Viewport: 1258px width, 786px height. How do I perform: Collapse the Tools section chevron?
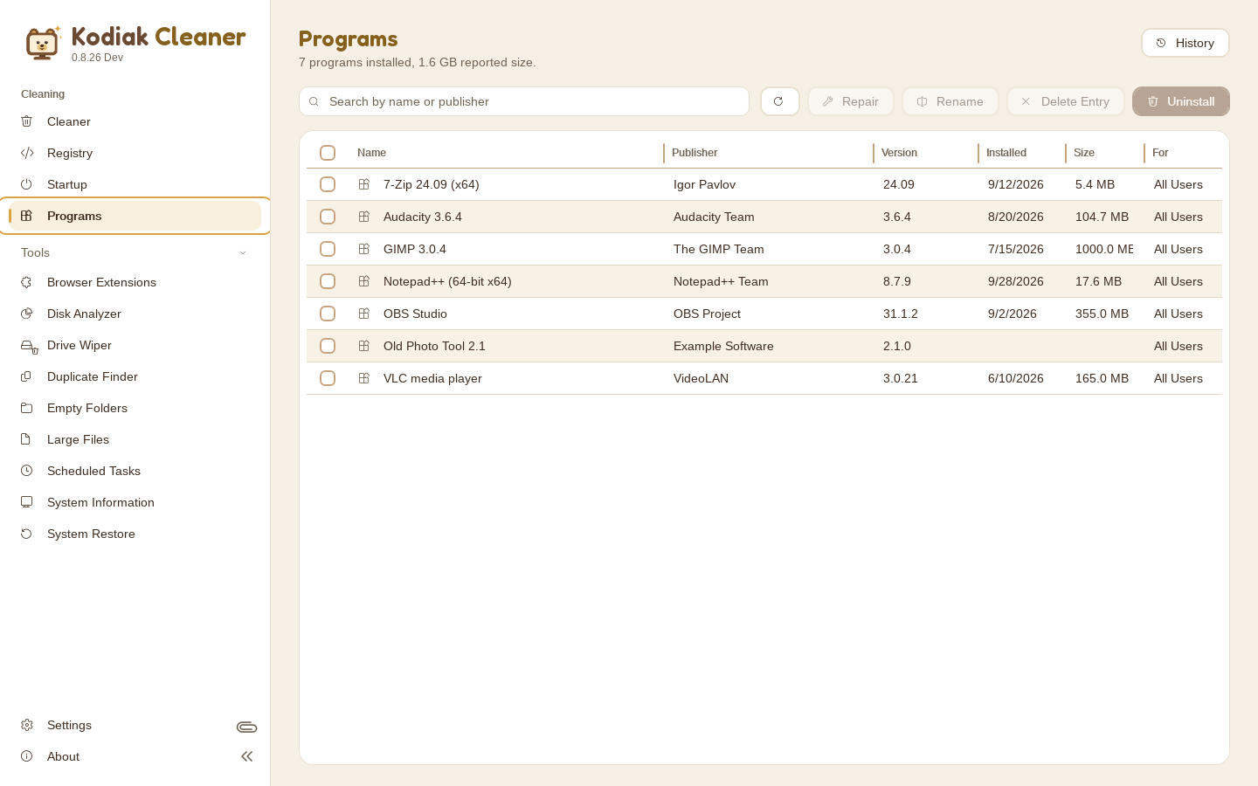click(243, 252)
